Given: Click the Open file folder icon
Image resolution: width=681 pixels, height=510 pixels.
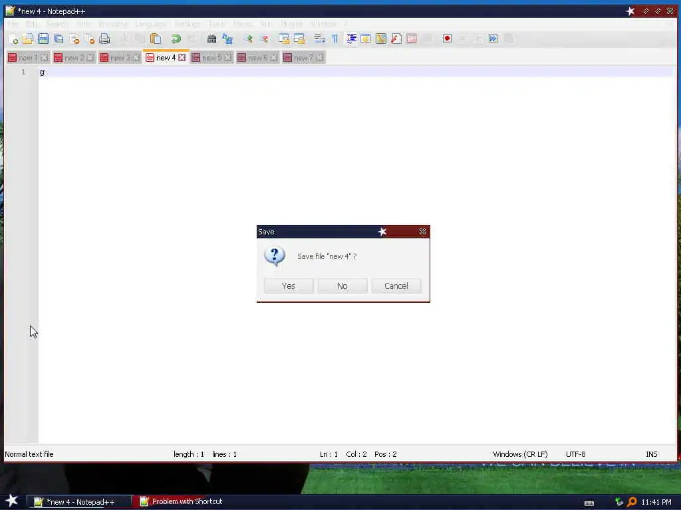Looking at the screenshot, I should (x=28, y=39).
